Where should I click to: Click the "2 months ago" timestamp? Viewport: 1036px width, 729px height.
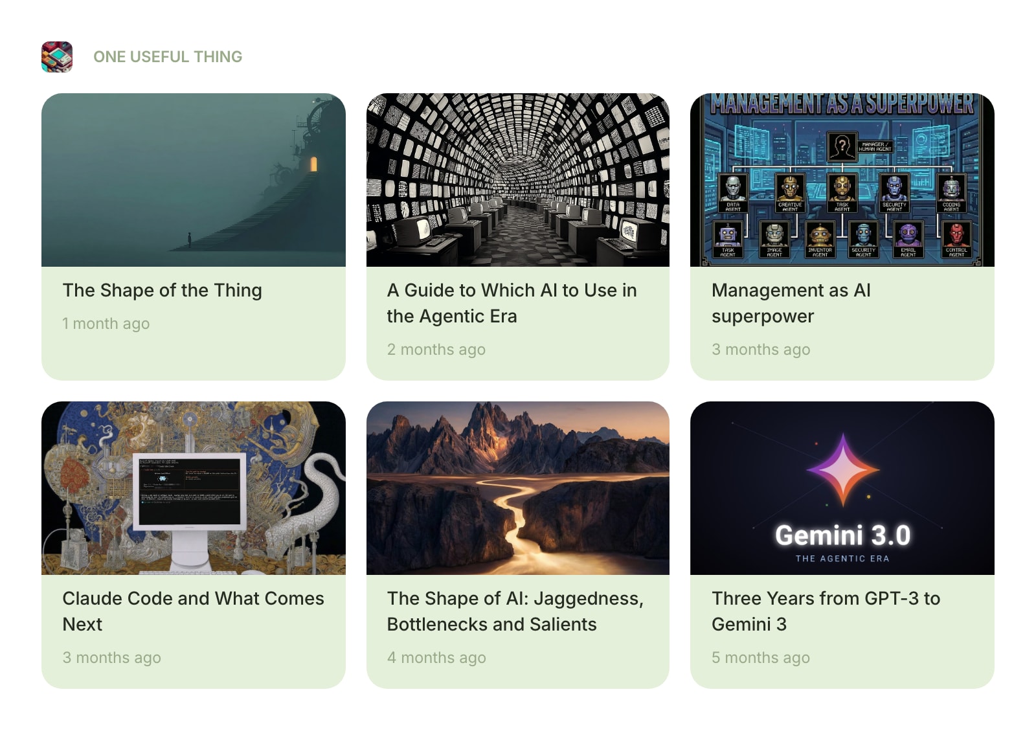(436, 350)
